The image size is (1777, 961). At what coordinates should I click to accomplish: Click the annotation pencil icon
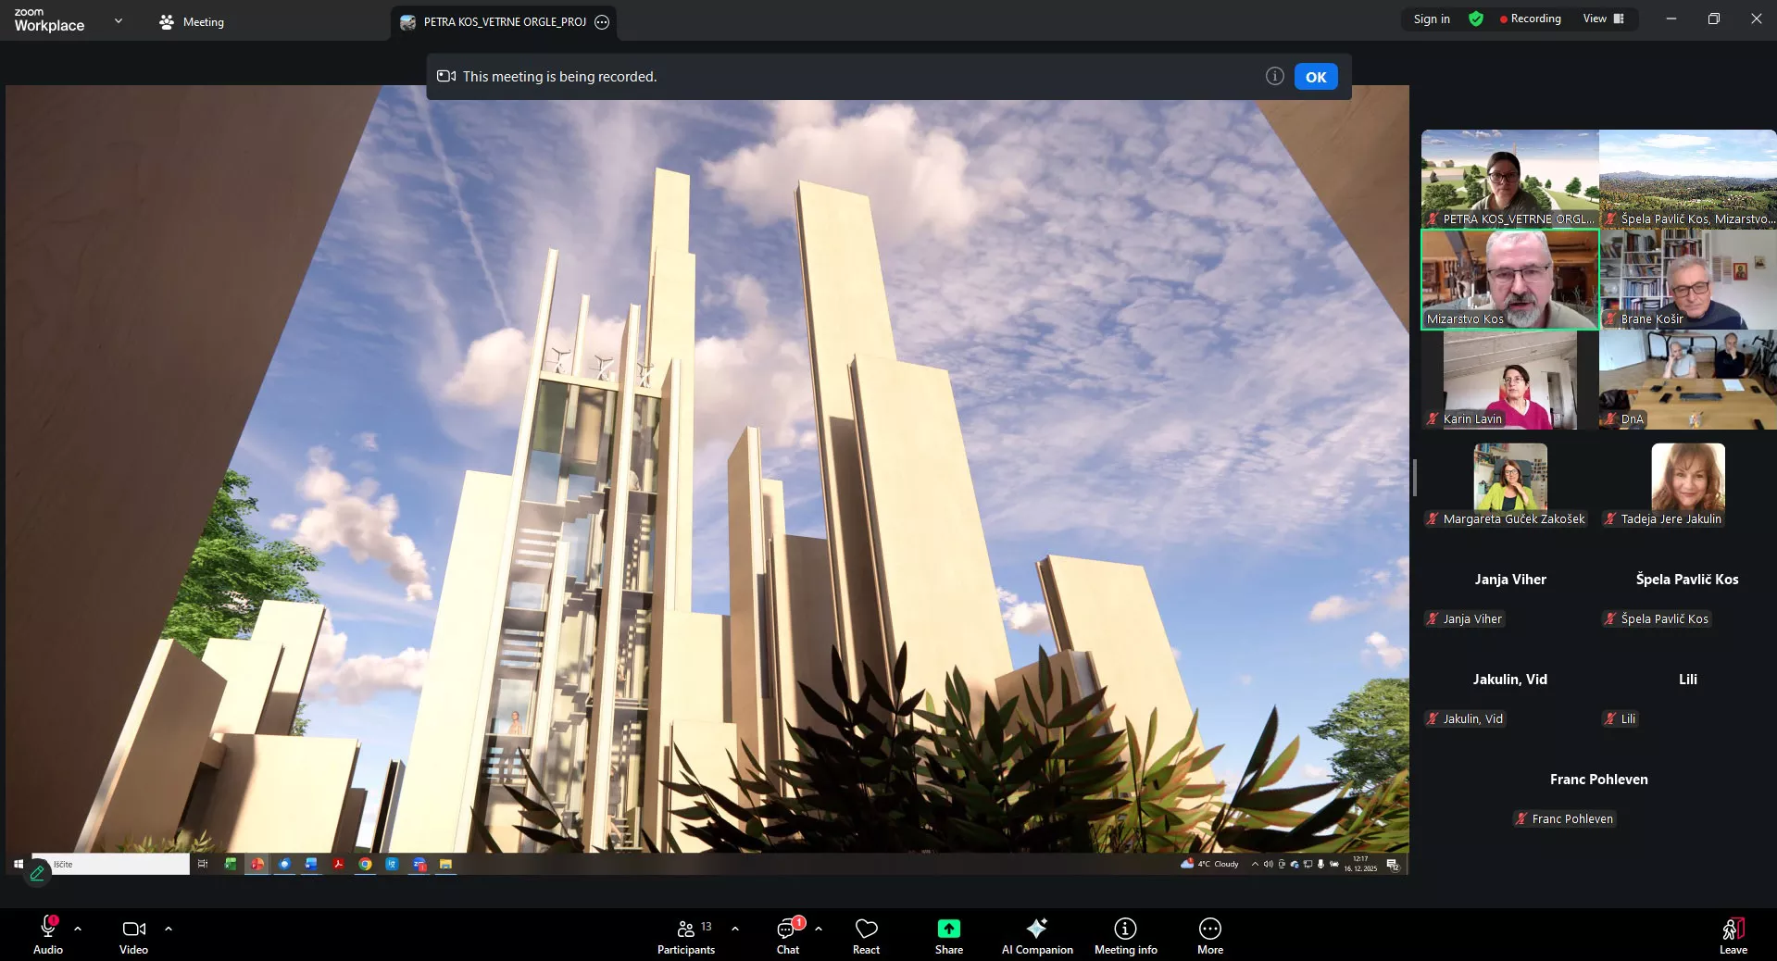(37, 872)
